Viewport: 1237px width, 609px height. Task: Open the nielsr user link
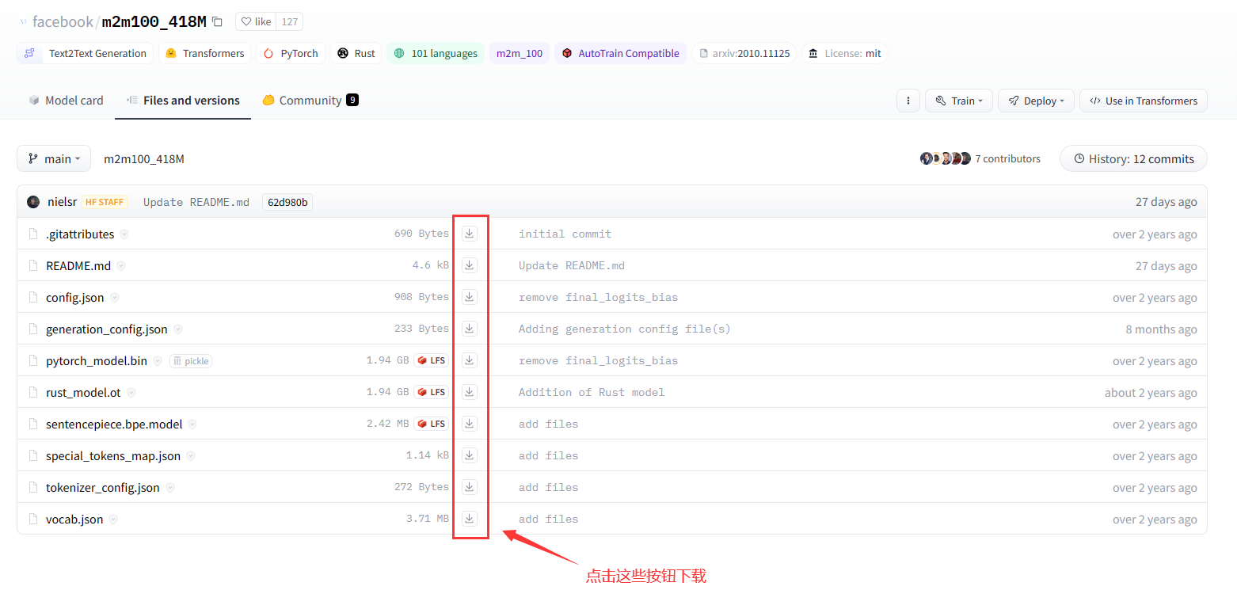tap(62, 202)
